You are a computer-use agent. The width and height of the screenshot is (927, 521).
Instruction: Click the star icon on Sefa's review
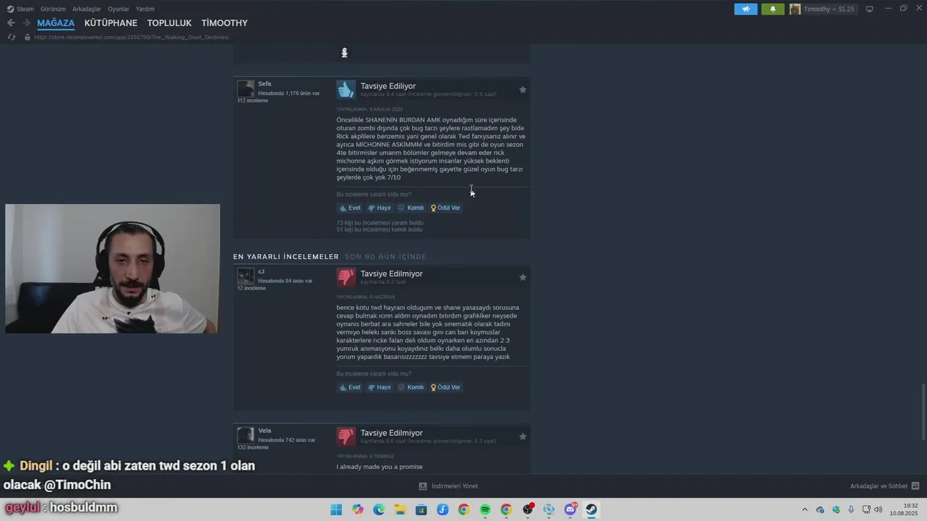[x=523, y=90]
